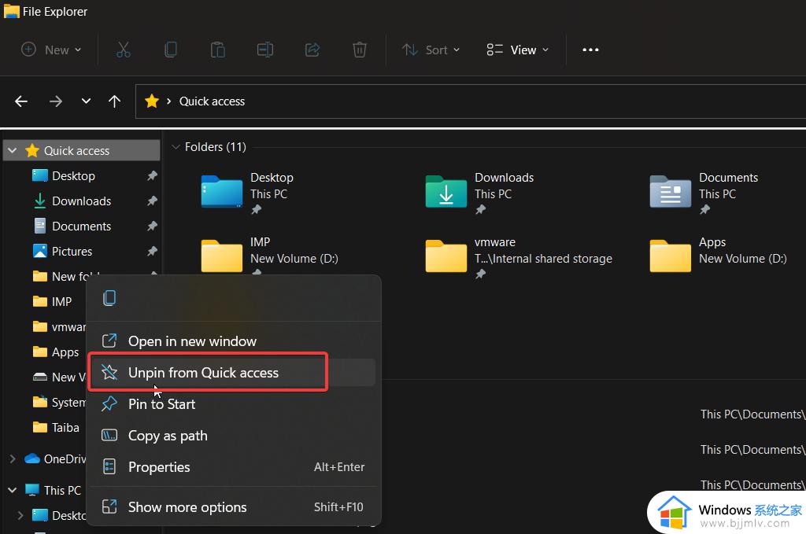The image size is (806, 534).
Task: Open the Documents folder in Folders group
Action: coord(704,193)
